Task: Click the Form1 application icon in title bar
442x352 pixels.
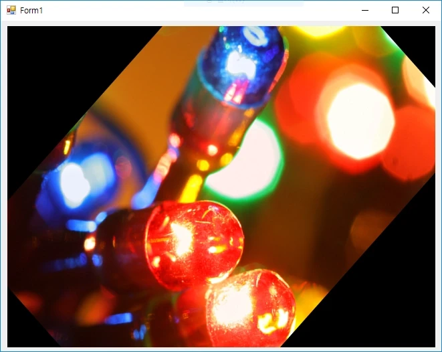Action: tap(11, 10)
